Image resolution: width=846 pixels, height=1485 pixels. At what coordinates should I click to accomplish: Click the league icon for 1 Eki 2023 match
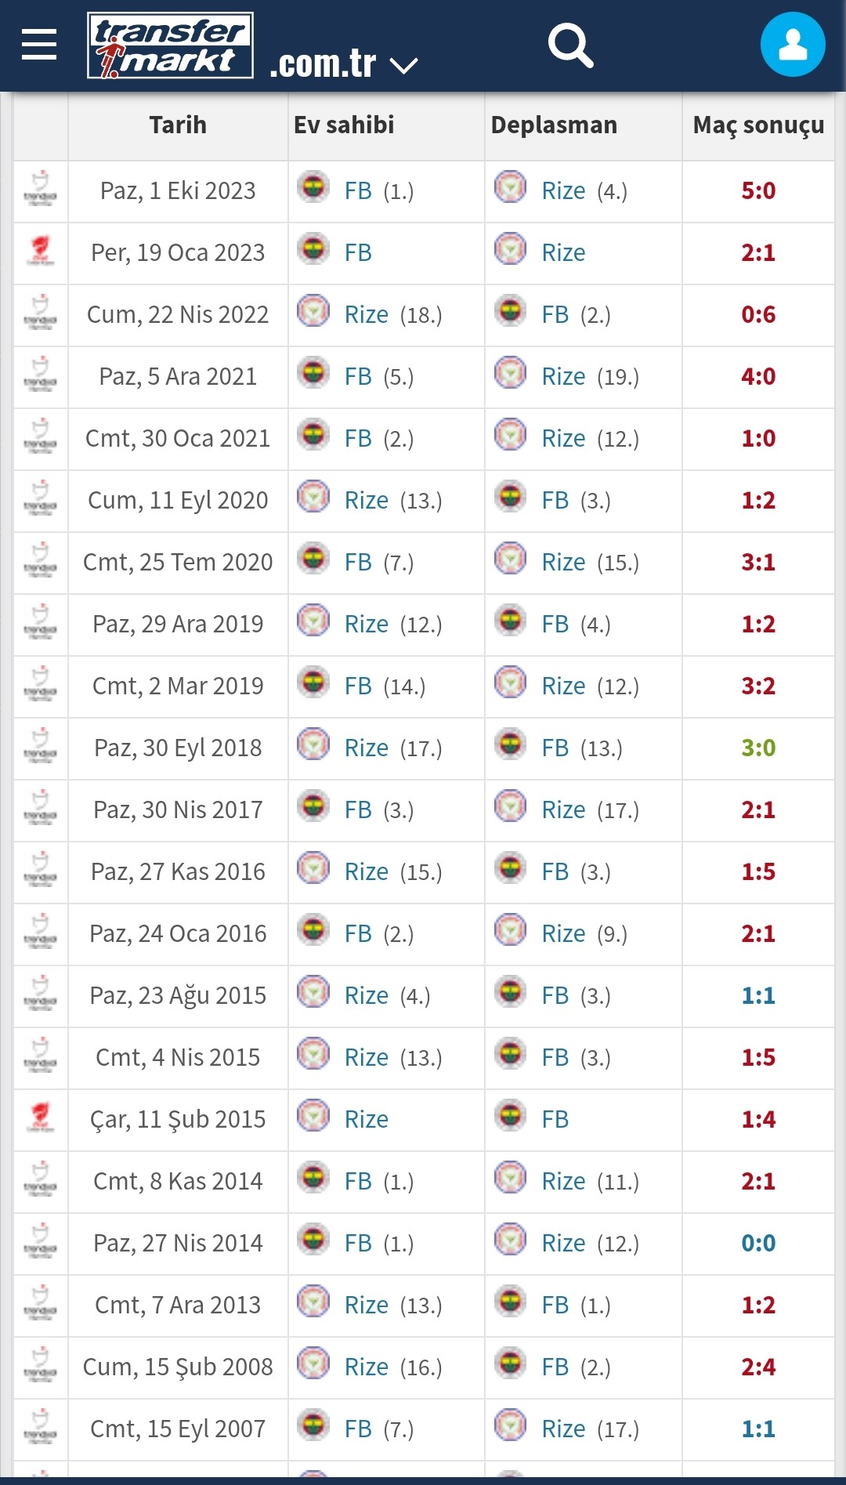pyautogui.click(x=41, y=190)
